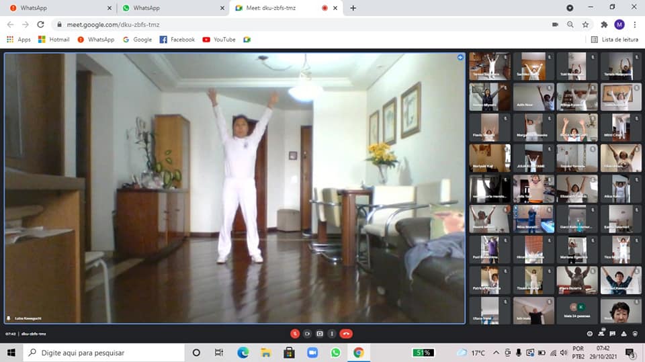Open the meeting details info icon
This screenshot has width=645, height=362.
[x=590, y=333]
